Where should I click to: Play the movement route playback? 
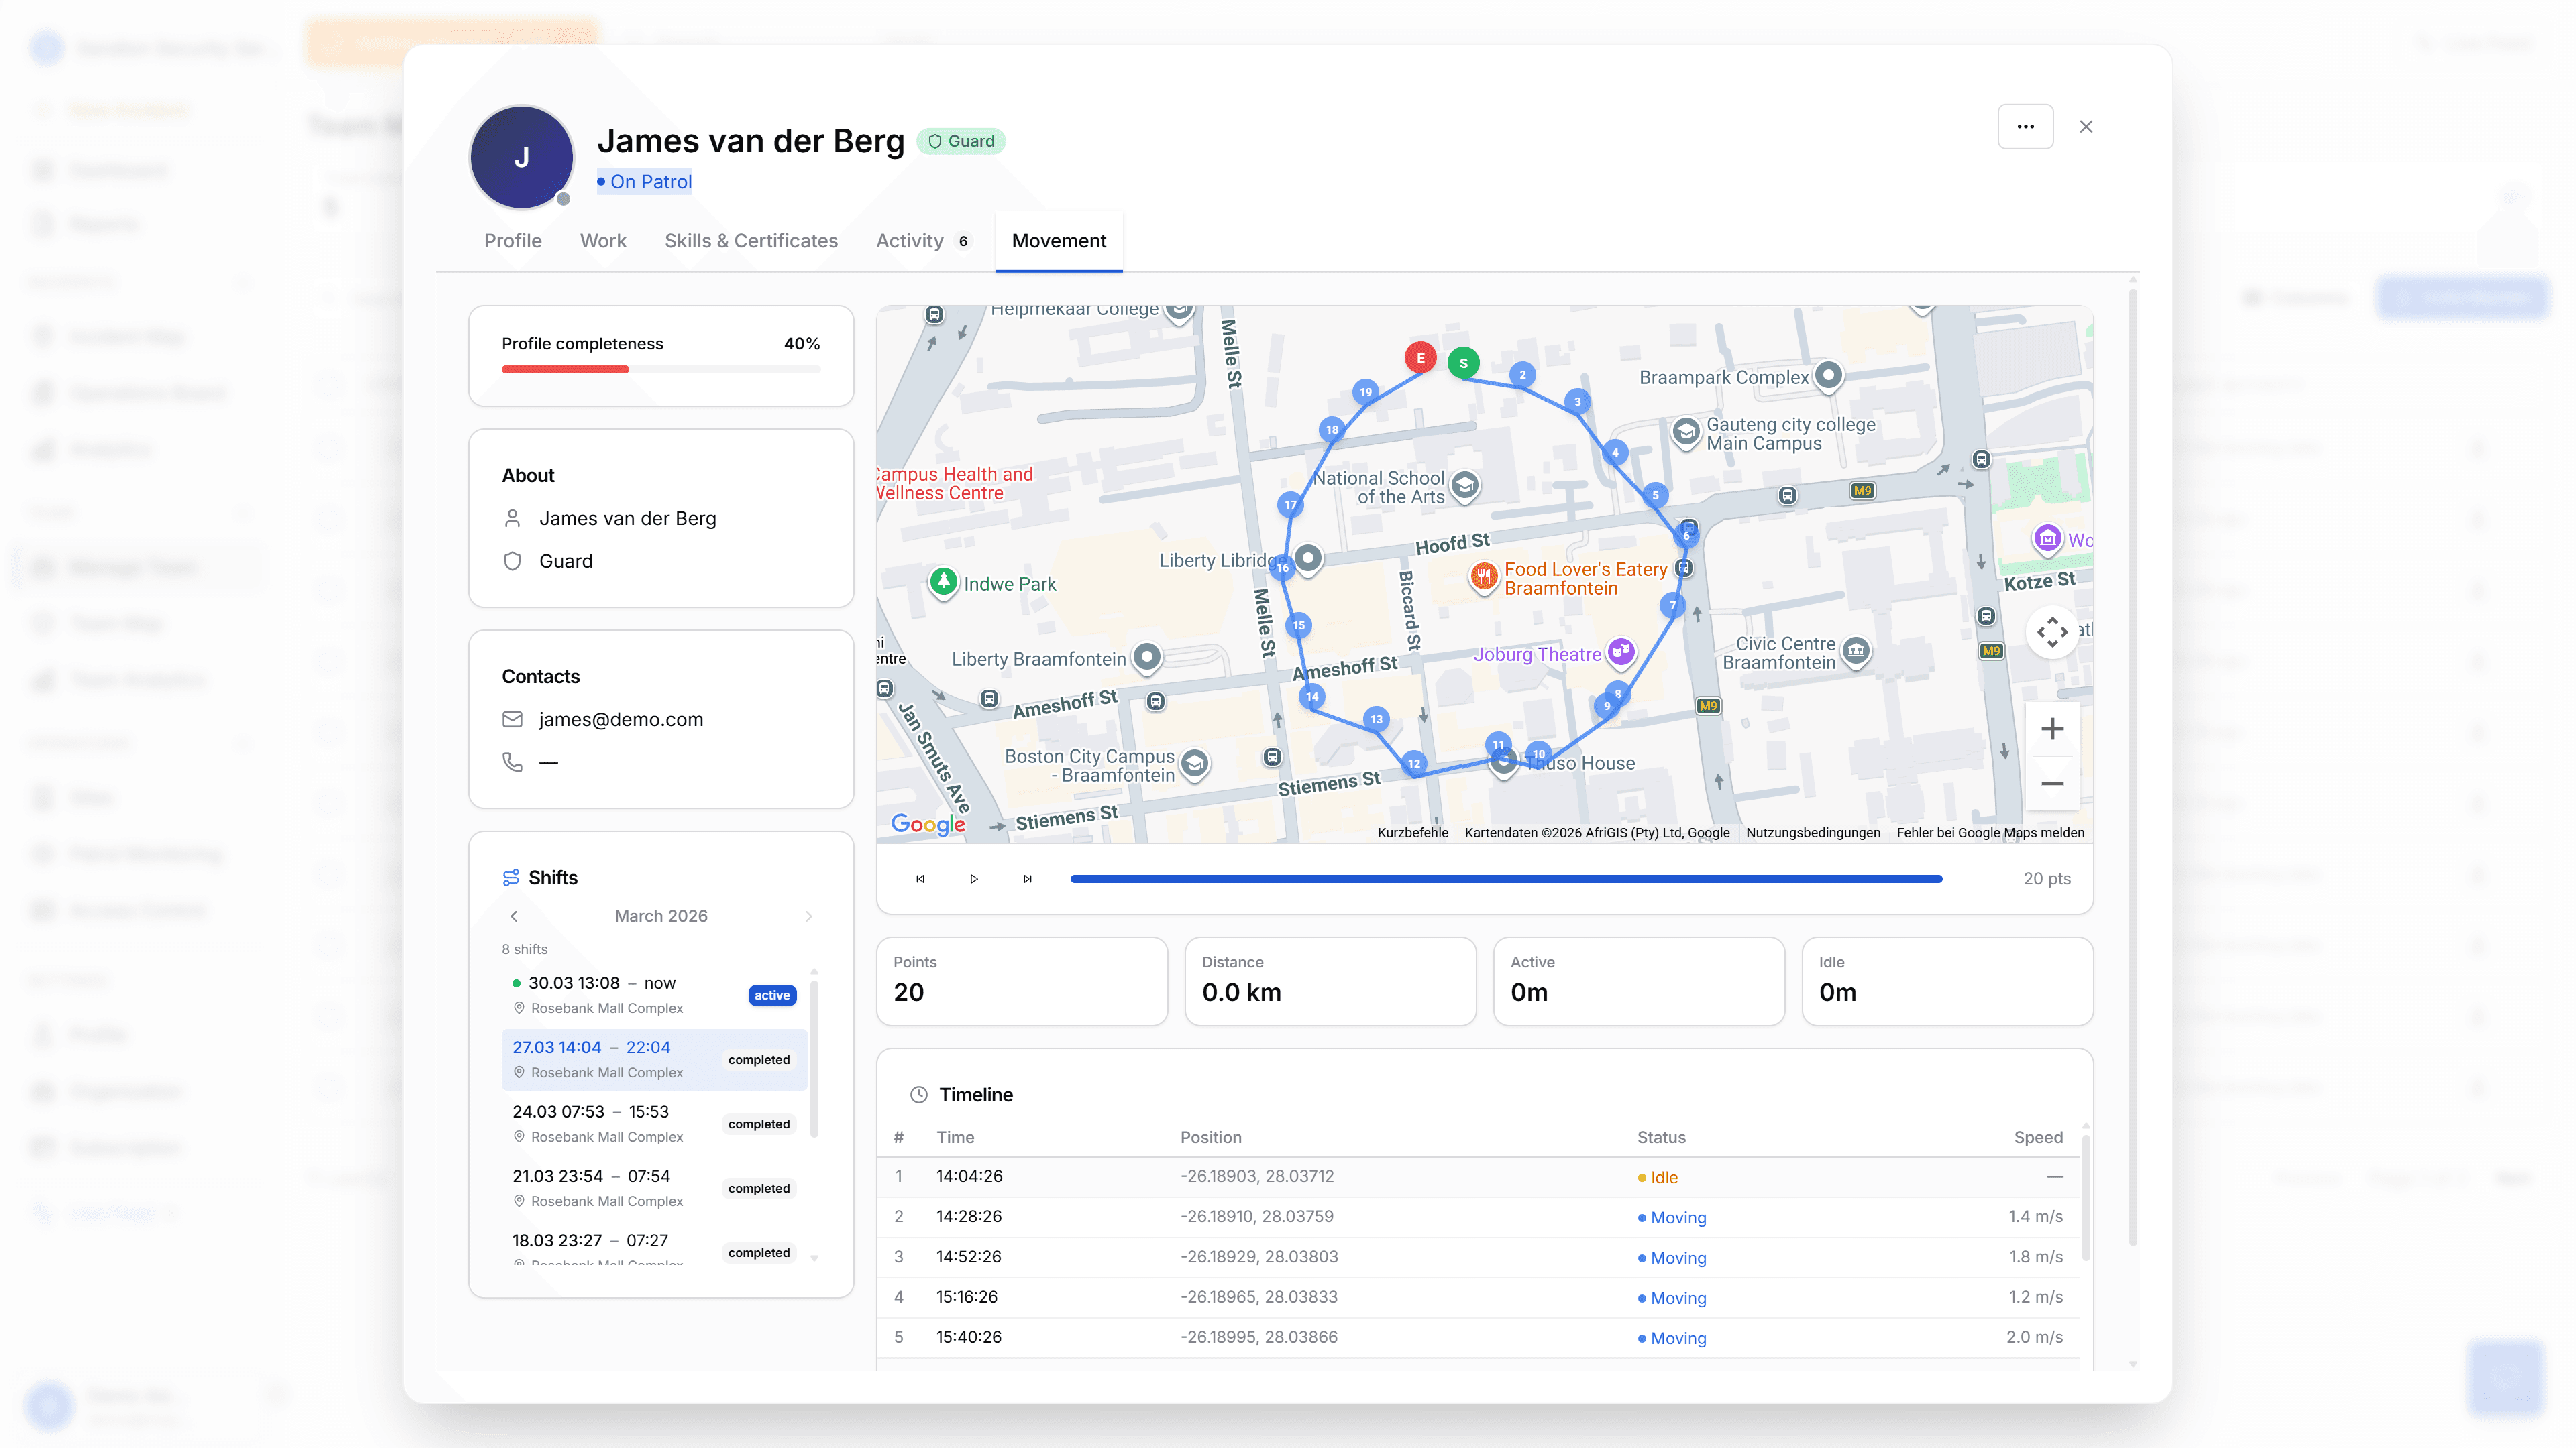coord(973,878)
